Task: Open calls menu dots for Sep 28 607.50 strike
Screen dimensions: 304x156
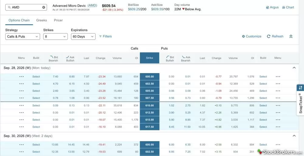Action: coord(22,98)
